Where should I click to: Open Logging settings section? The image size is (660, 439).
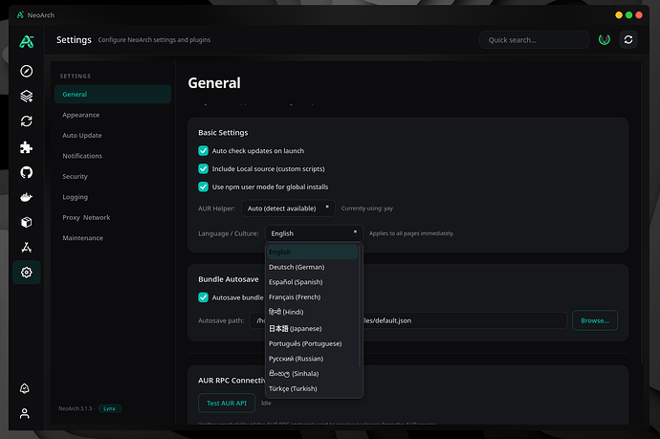[x=113, y=197]
